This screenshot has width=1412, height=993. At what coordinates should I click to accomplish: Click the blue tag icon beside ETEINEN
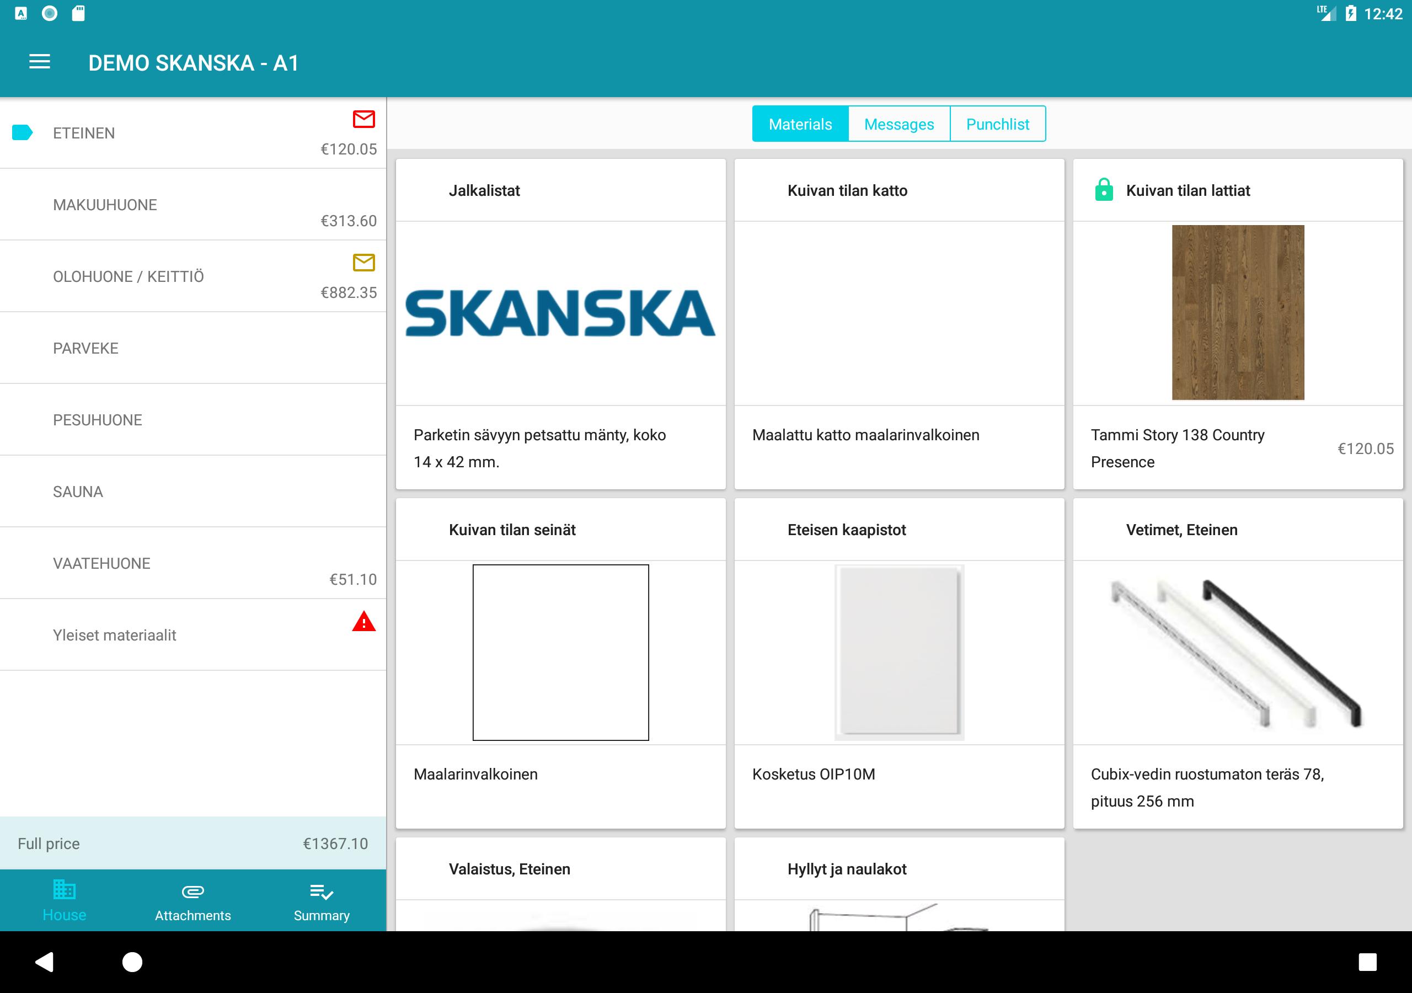click(22, 132)
